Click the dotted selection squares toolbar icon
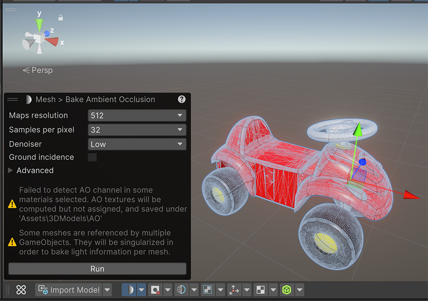The image size is (428, 301). point(207,290)
